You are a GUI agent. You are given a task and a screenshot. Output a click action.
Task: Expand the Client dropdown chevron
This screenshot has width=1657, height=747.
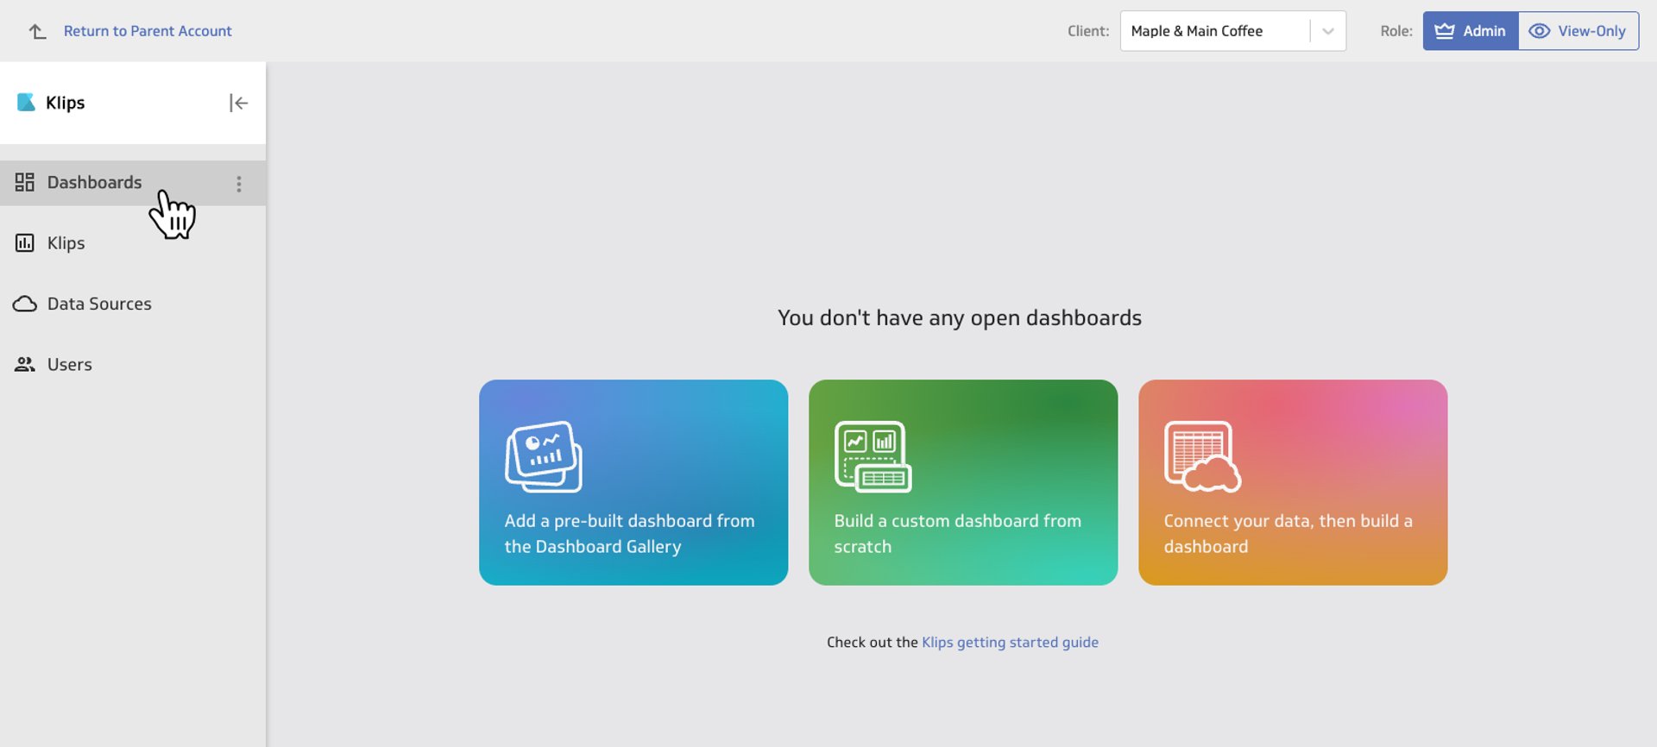pyautogui.click(x=1328, y=31)
